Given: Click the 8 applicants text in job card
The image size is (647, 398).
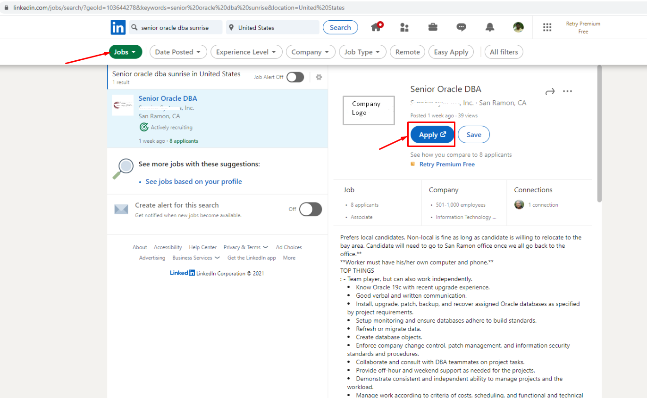Looking at the screenshot, I should (x=184, y=141).
